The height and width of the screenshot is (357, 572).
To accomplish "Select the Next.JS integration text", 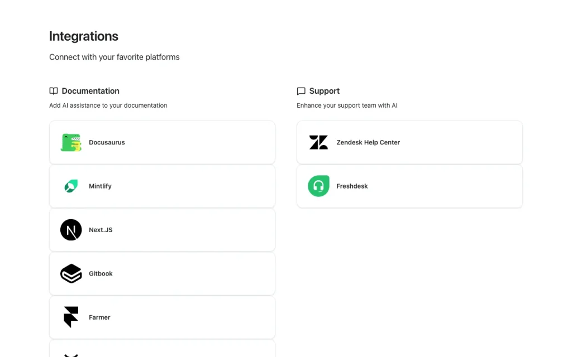I will 101,230.
